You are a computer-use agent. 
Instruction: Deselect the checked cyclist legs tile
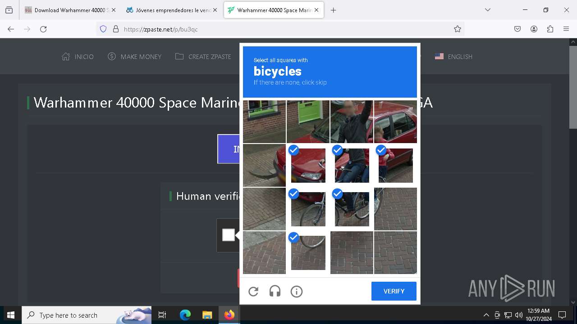[352, 209]
